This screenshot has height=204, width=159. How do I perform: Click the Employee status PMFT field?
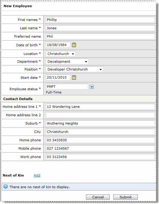(x=67, y=87)
